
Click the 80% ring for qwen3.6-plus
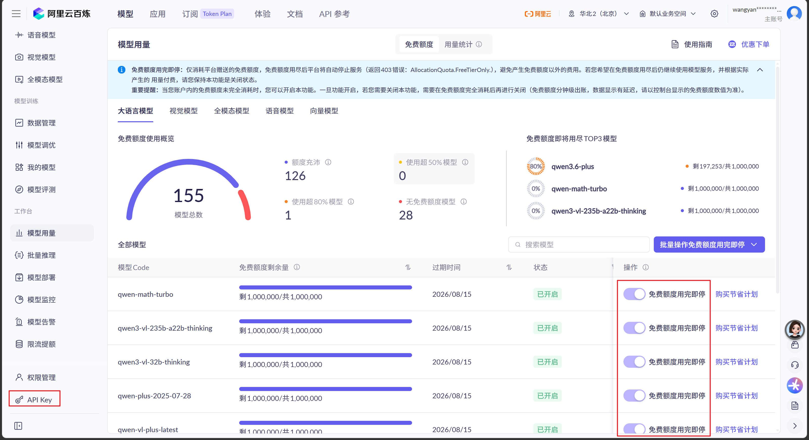pos(536,166)
